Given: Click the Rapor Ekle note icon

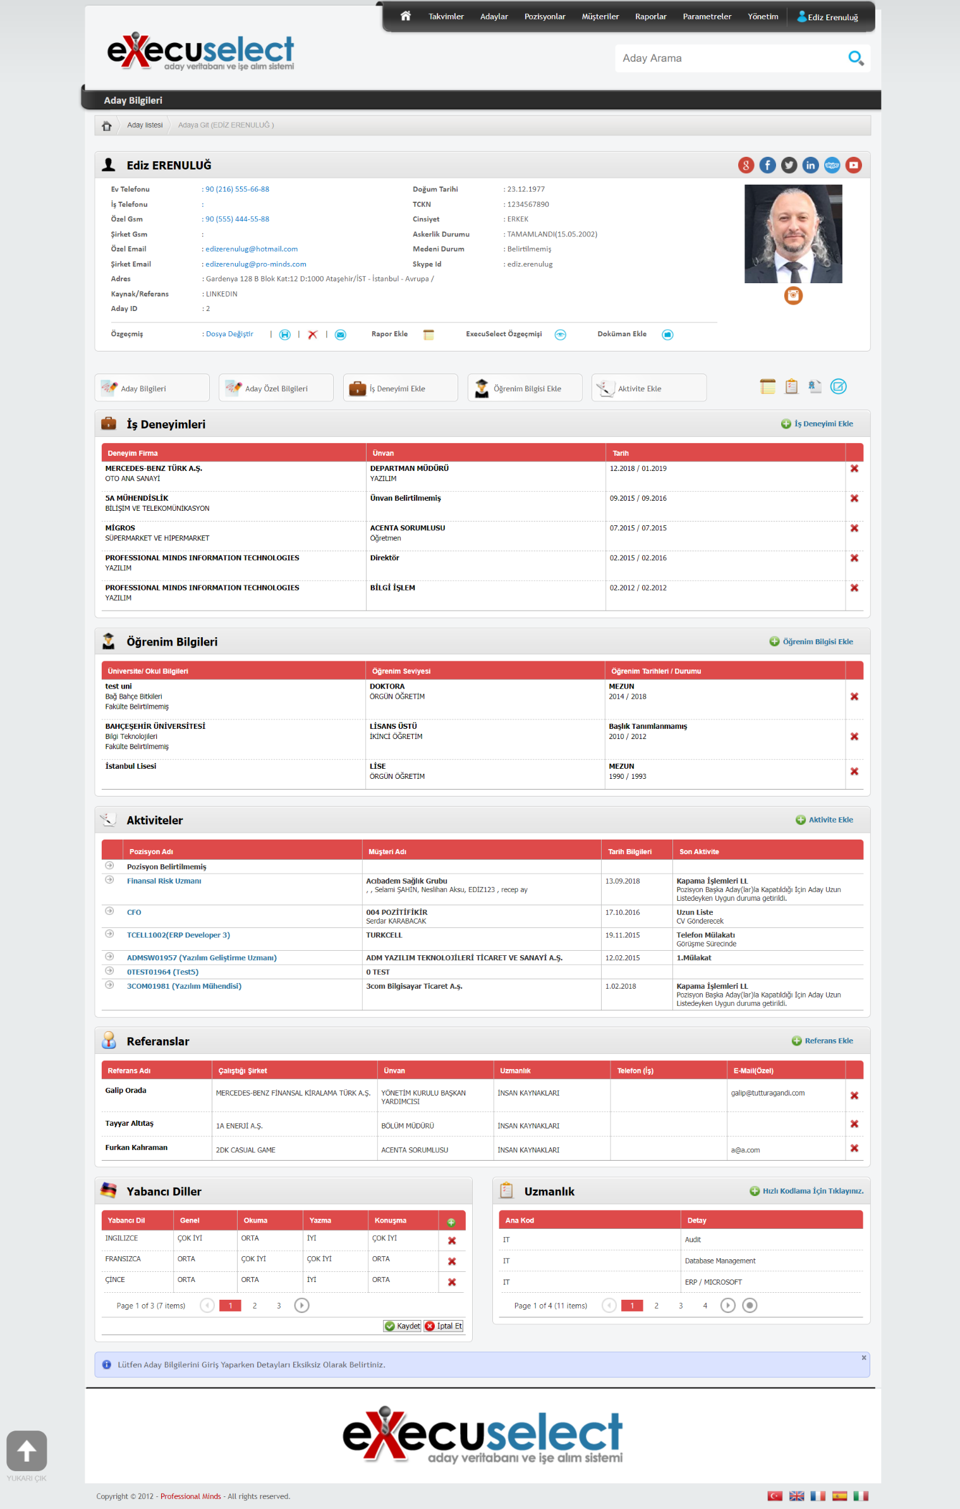Looking at the screenshot, I should [x=428, y=335].
